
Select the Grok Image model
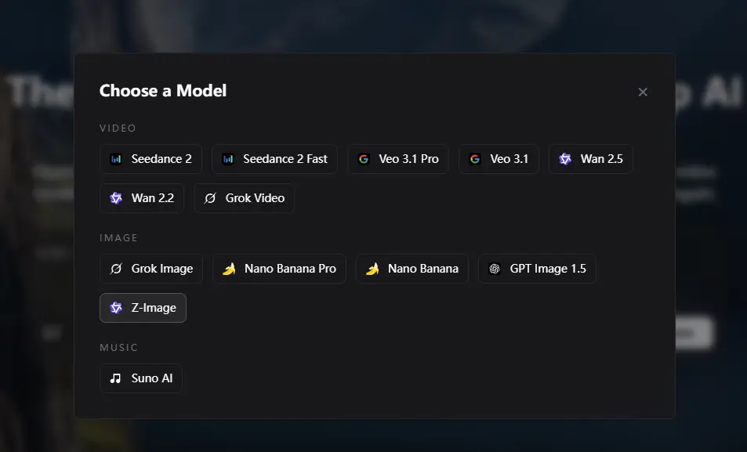click(x=151, y=269)
